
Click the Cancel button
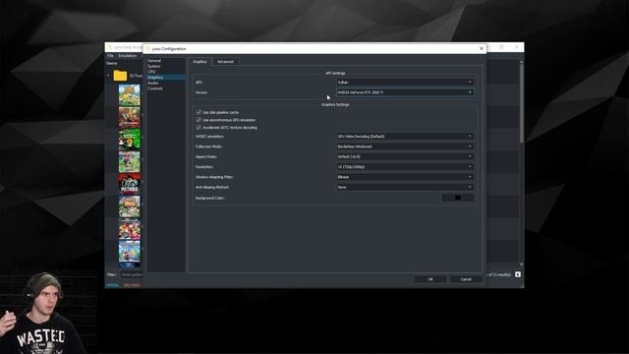click(466, 279)
